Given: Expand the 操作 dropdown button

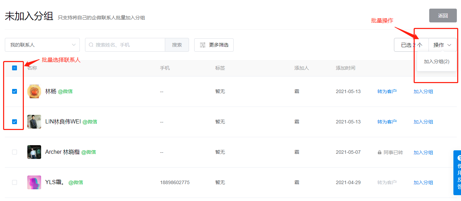Looking at the screenshot, I should 442,45.
